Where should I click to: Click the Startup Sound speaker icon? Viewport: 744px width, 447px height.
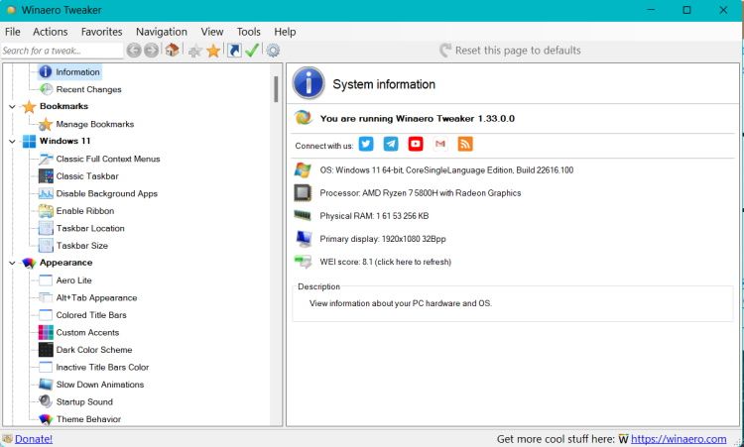pos(46,401)
